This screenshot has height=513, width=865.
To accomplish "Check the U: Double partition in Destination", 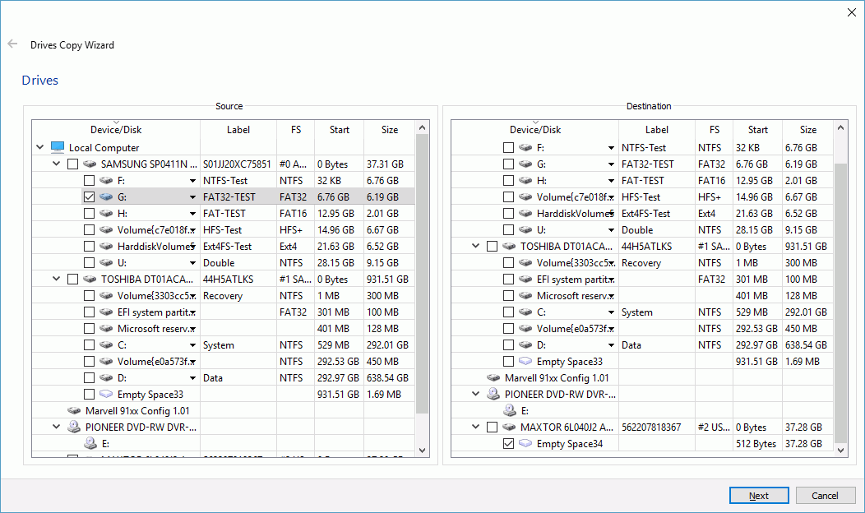I will point(509,230).
